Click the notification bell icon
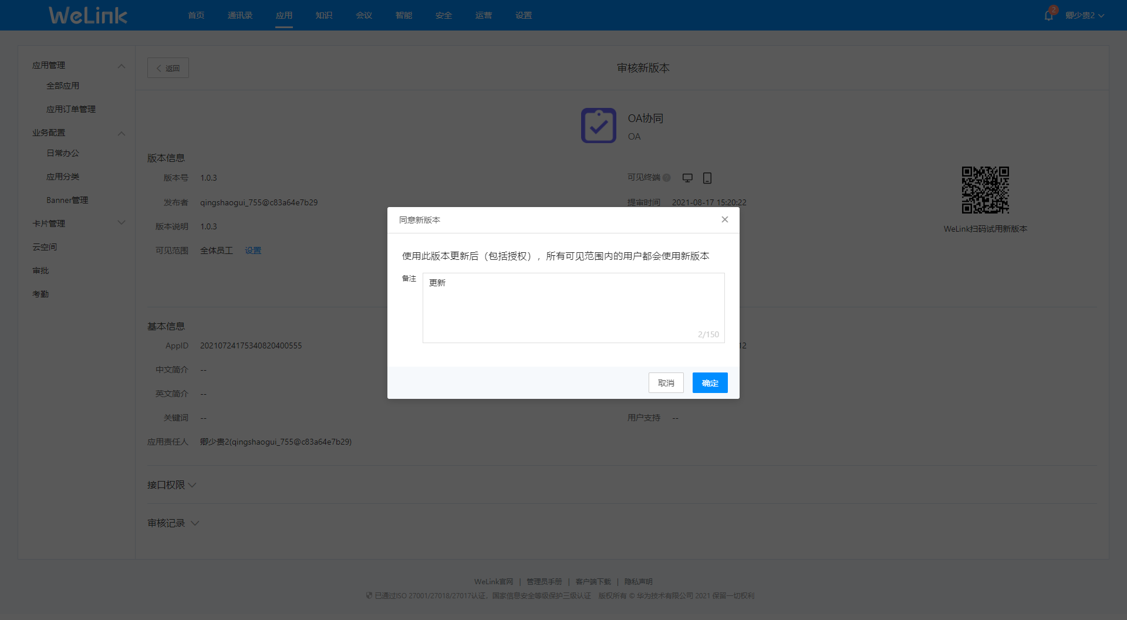Viewport: 1127px width, 620px height. tap(1049, 15)
